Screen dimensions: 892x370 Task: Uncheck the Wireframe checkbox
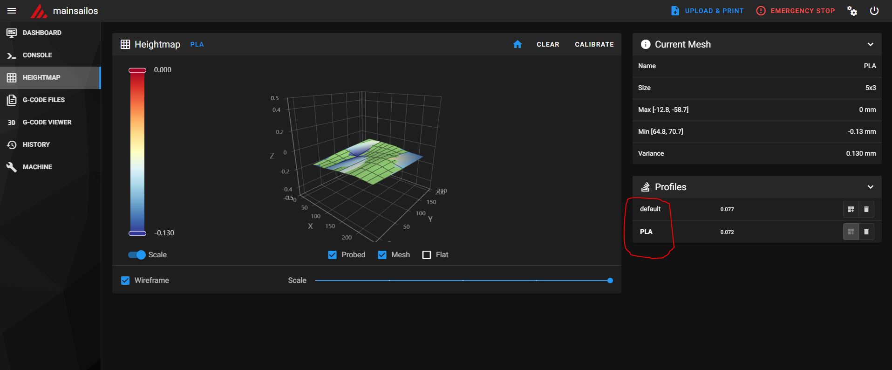[x=125, y=281]
